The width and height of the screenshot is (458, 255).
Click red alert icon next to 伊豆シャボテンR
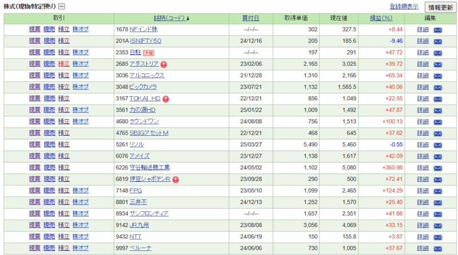tap(176, 179)
